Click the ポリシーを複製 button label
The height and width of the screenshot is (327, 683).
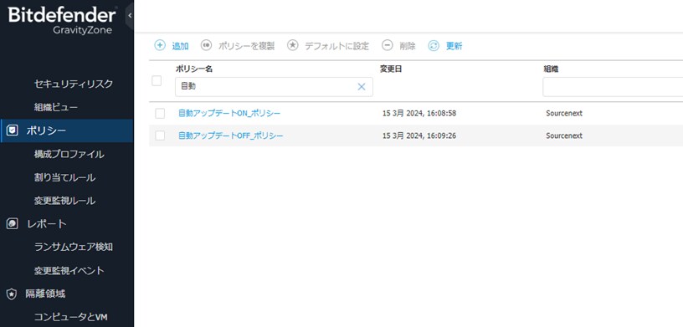pyautogui.click(x=247, y=46)
